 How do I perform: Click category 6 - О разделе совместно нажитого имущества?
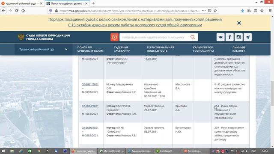coord(230,88)
